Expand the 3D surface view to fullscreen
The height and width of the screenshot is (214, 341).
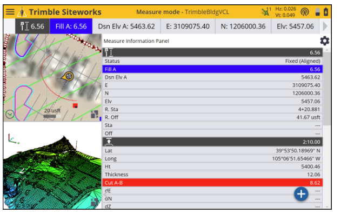point(95,202)
